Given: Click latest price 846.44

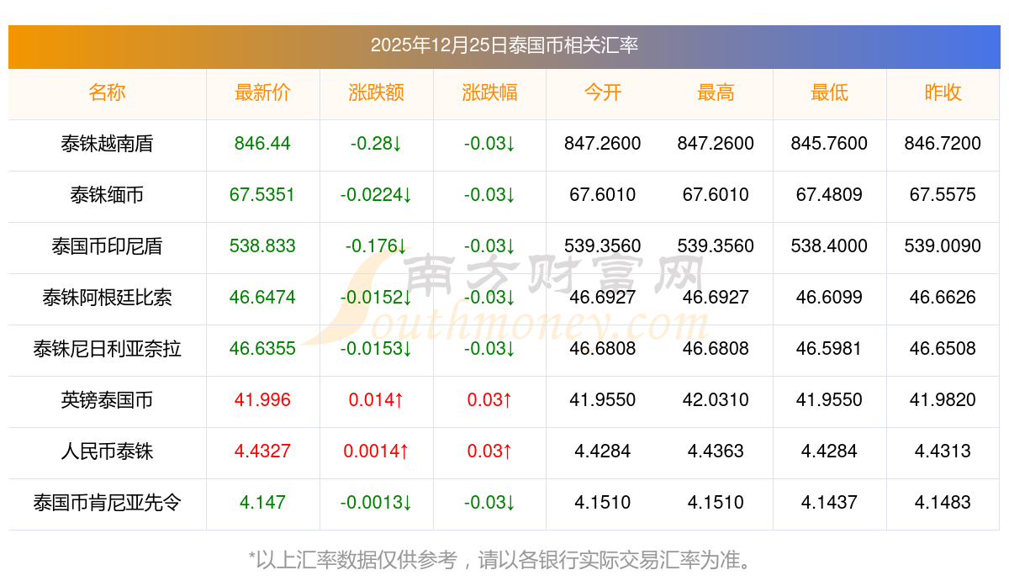Looking at the screenshot, I should point(262,144).
